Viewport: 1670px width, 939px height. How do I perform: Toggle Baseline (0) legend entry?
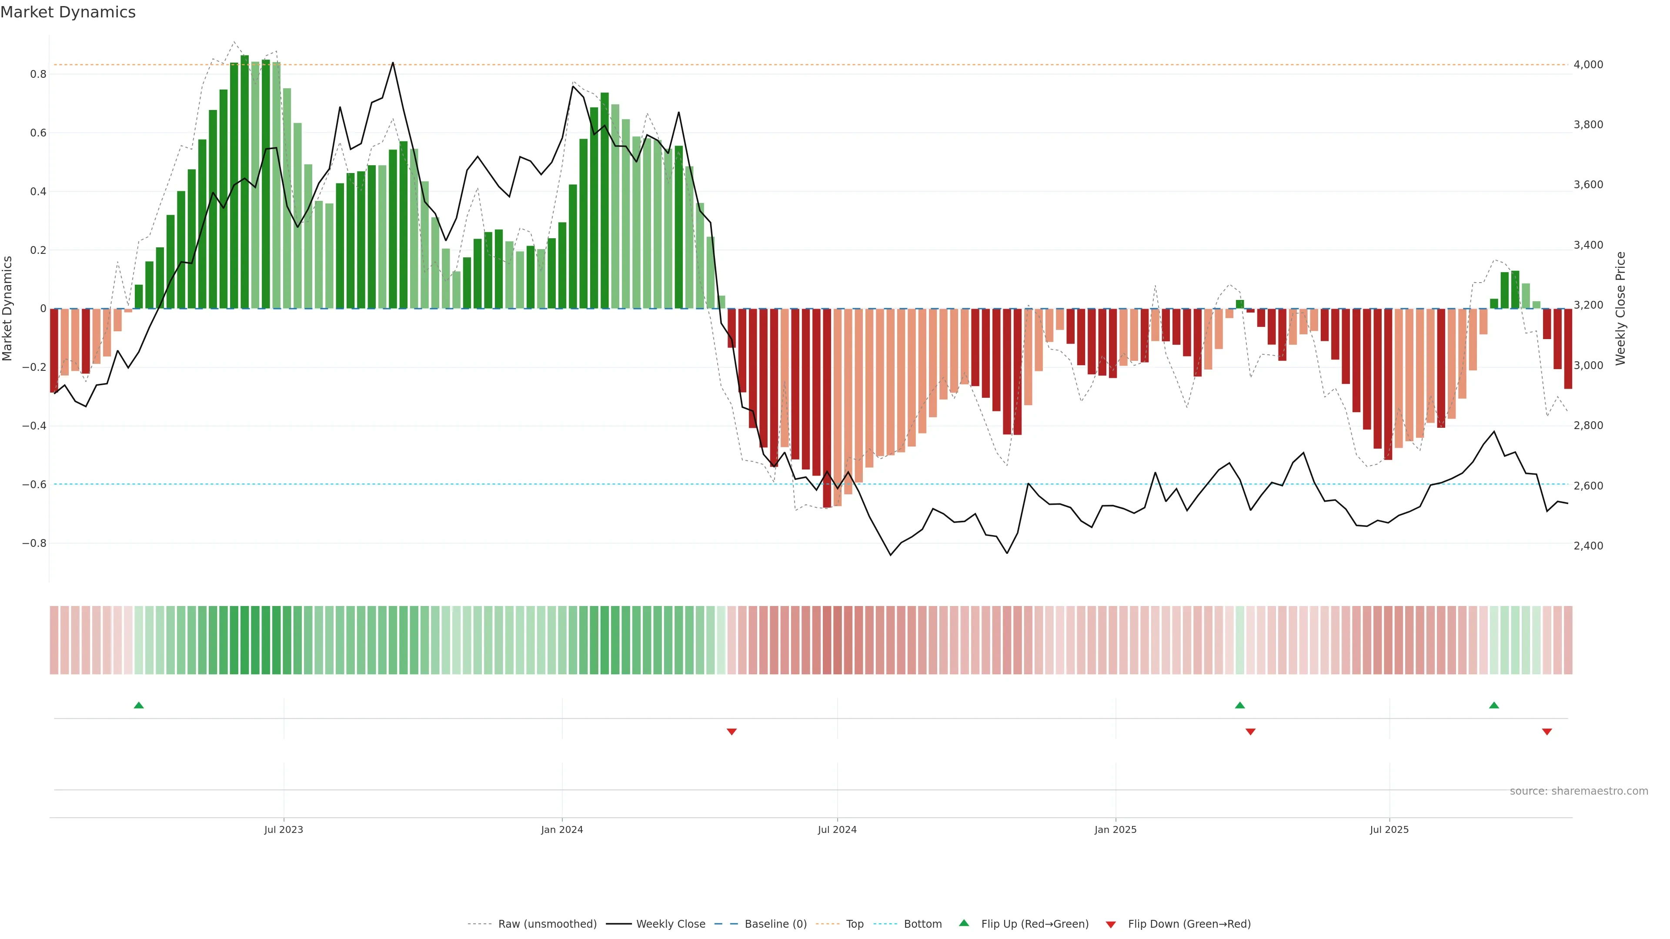(x=775, y=924)
